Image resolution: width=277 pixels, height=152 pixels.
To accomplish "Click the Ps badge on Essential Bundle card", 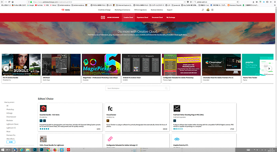I will [x=41, y=121].
